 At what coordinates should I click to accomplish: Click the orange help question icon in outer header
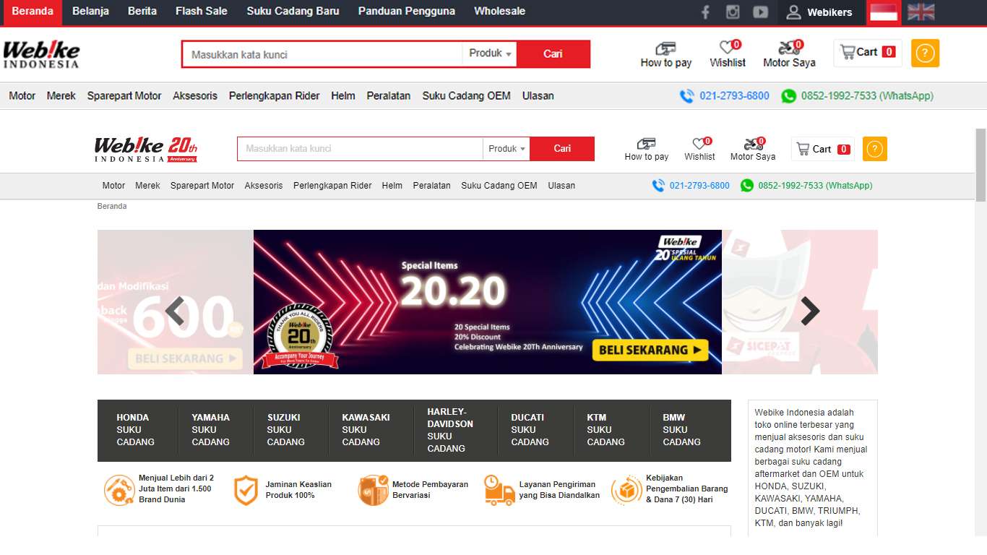[925, 53]
